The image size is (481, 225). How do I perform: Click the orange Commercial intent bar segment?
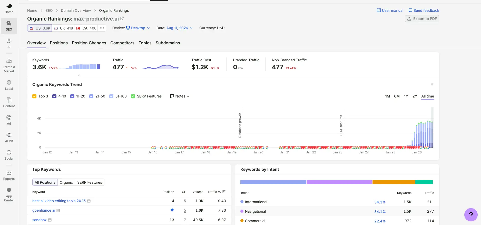click(394, 182)
